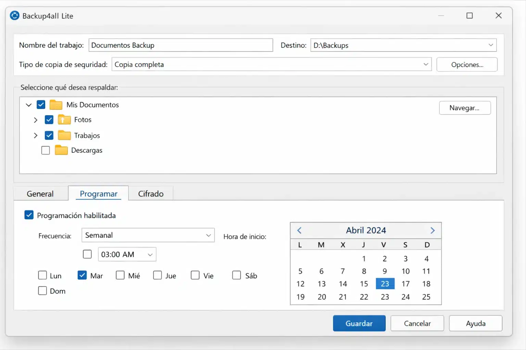Select day 15 in the April calendar

(364, 283)
